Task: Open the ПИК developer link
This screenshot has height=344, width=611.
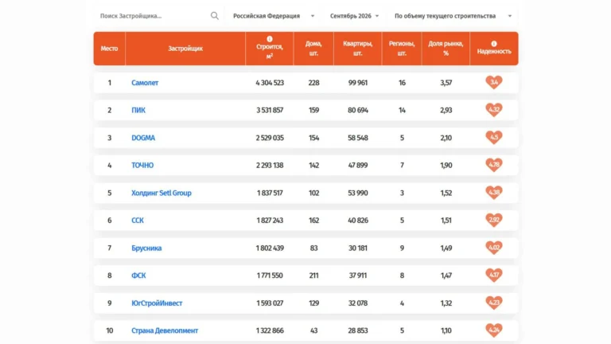Action: (138, 110)
